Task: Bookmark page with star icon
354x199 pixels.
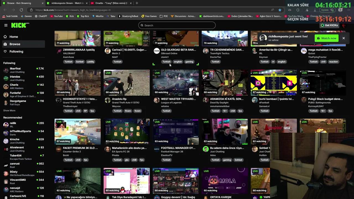Action: point(280,10)
